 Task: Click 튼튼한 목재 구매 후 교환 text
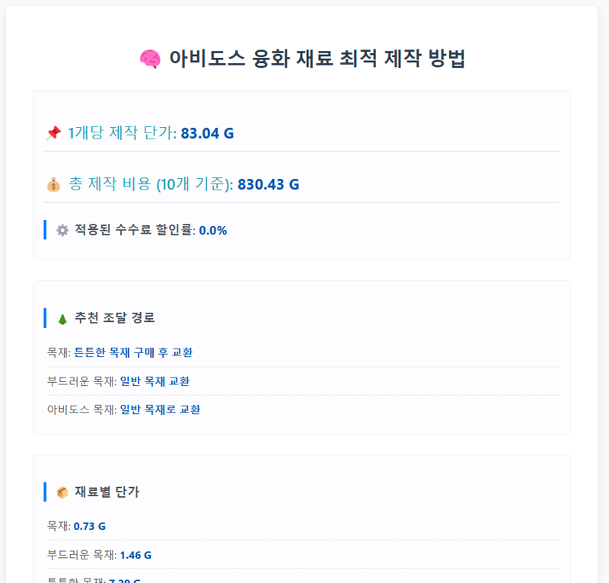[x=133, y=352]
